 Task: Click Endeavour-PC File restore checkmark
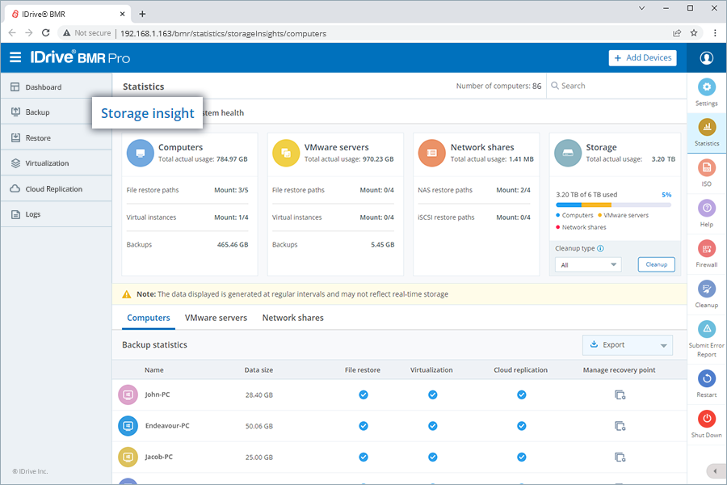click(363, 426)
